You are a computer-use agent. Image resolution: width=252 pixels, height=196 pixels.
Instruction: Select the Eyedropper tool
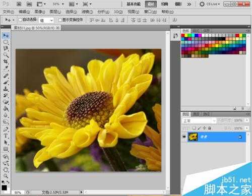point(6,68)
